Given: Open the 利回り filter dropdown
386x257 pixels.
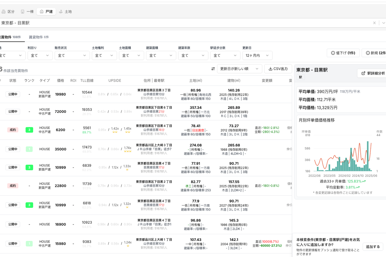Looking at the screenshot, I should (x=40, y=55).
